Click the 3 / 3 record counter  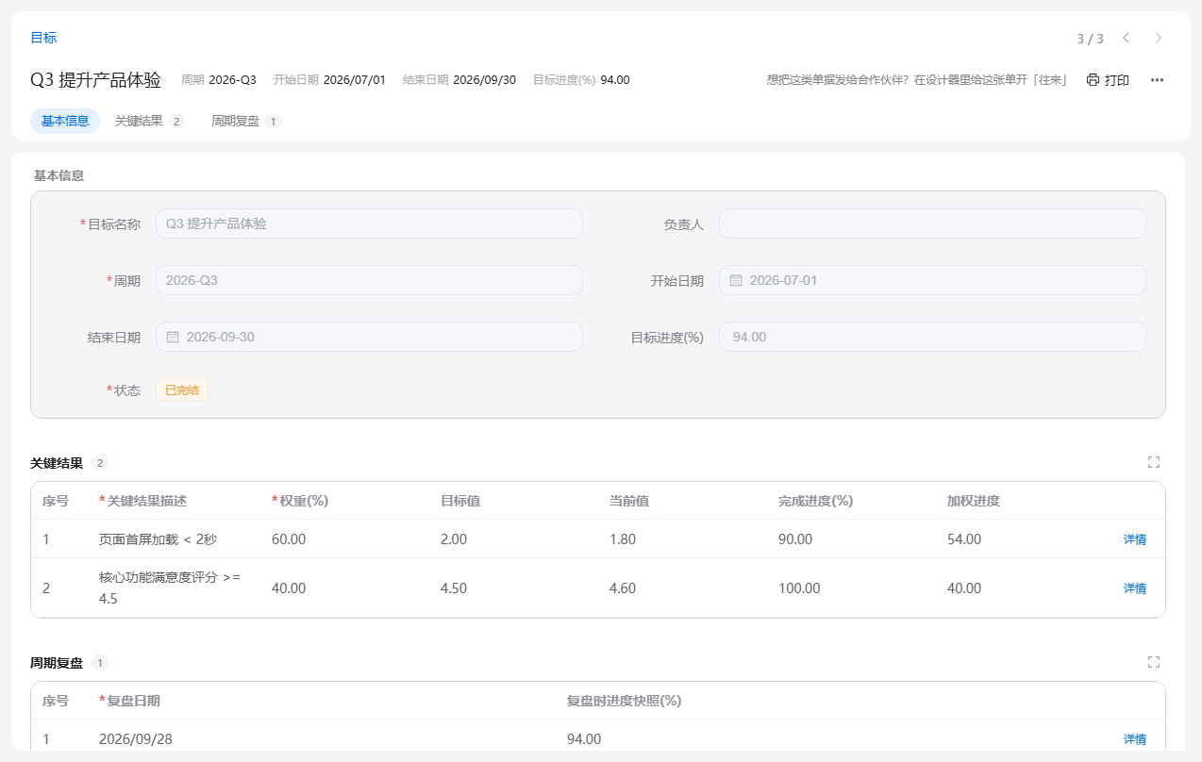[x=1090, y=39]
